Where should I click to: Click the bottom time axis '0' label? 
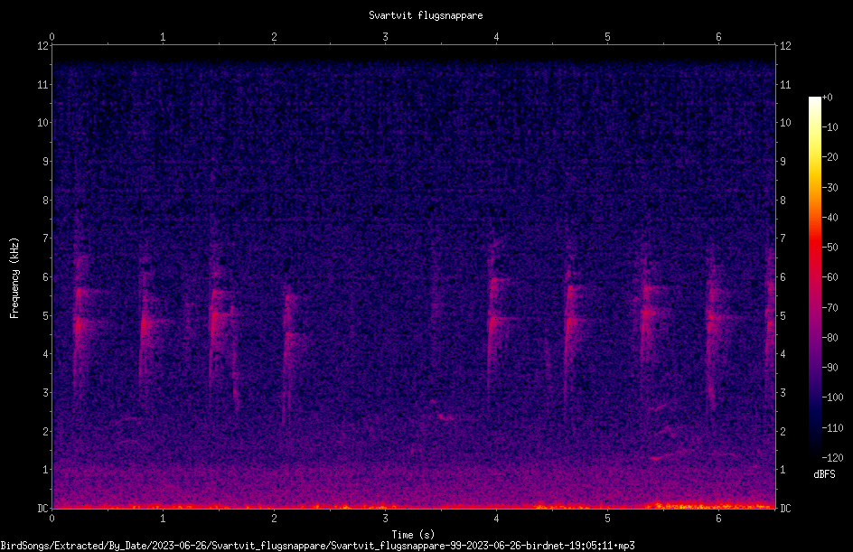(x=52, y=519)
